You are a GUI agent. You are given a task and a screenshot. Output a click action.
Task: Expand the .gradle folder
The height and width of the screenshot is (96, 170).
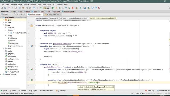tap(3, 20)
